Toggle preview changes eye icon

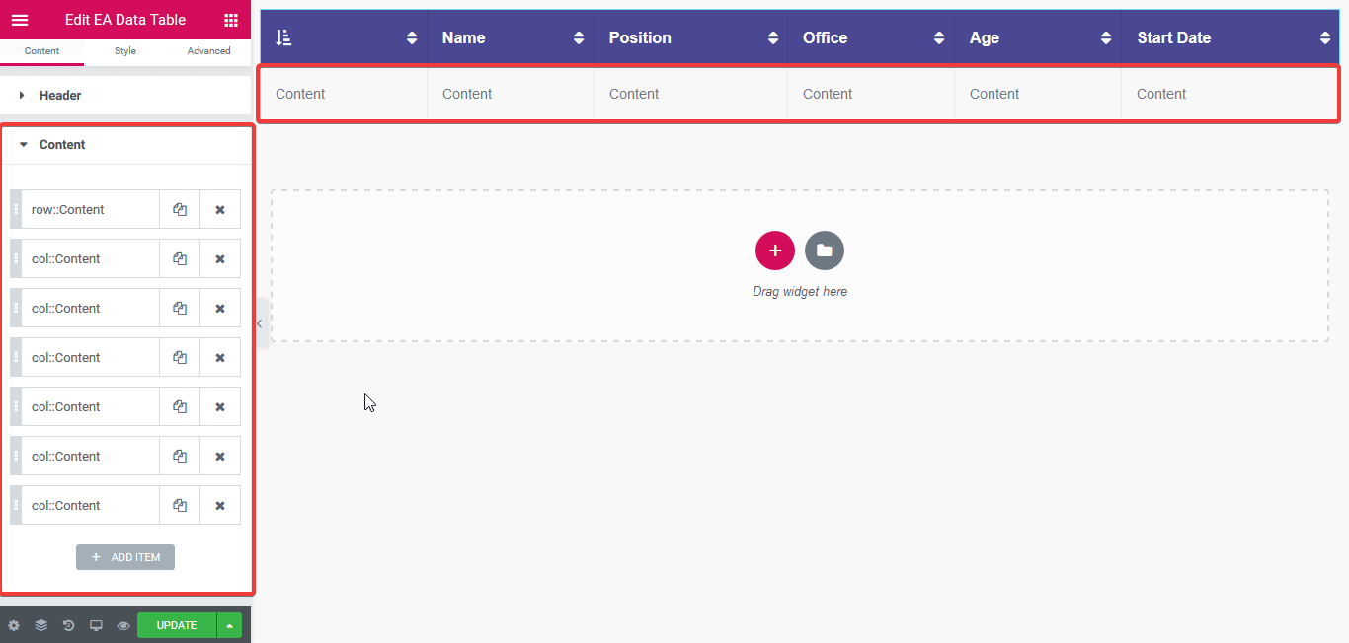pyautogui.click(x=123, y=625)
